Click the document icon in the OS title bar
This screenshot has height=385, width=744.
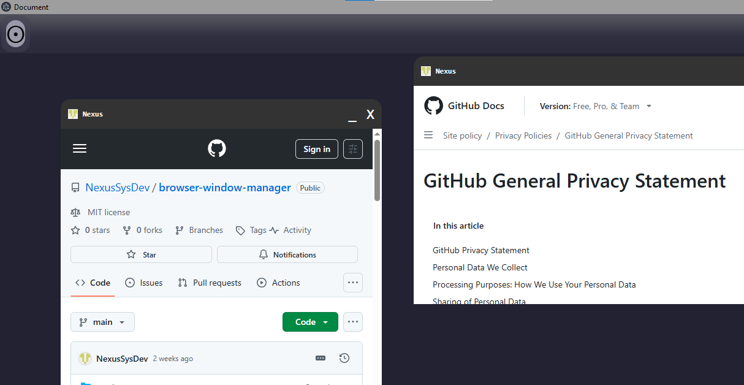6,7
